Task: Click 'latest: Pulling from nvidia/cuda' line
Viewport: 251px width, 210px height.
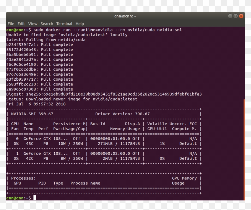Action: 46,40
